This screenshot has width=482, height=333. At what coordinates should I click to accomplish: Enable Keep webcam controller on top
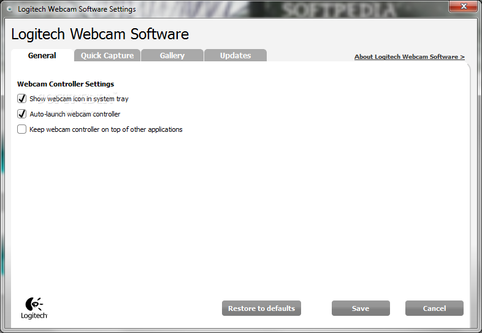click(22, 129)
